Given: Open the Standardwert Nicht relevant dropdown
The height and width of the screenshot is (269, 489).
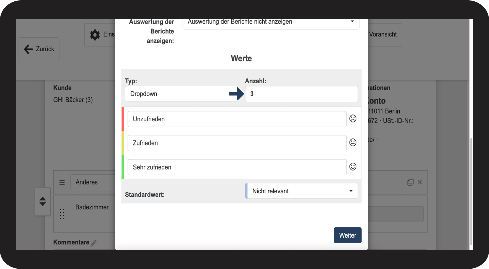Looking at the screenshot, I should 301,191.
